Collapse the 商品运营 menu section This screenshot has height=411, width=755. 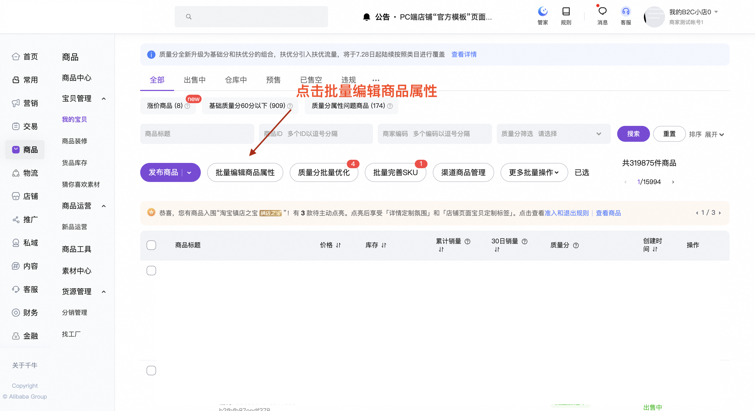click(103, 206)
